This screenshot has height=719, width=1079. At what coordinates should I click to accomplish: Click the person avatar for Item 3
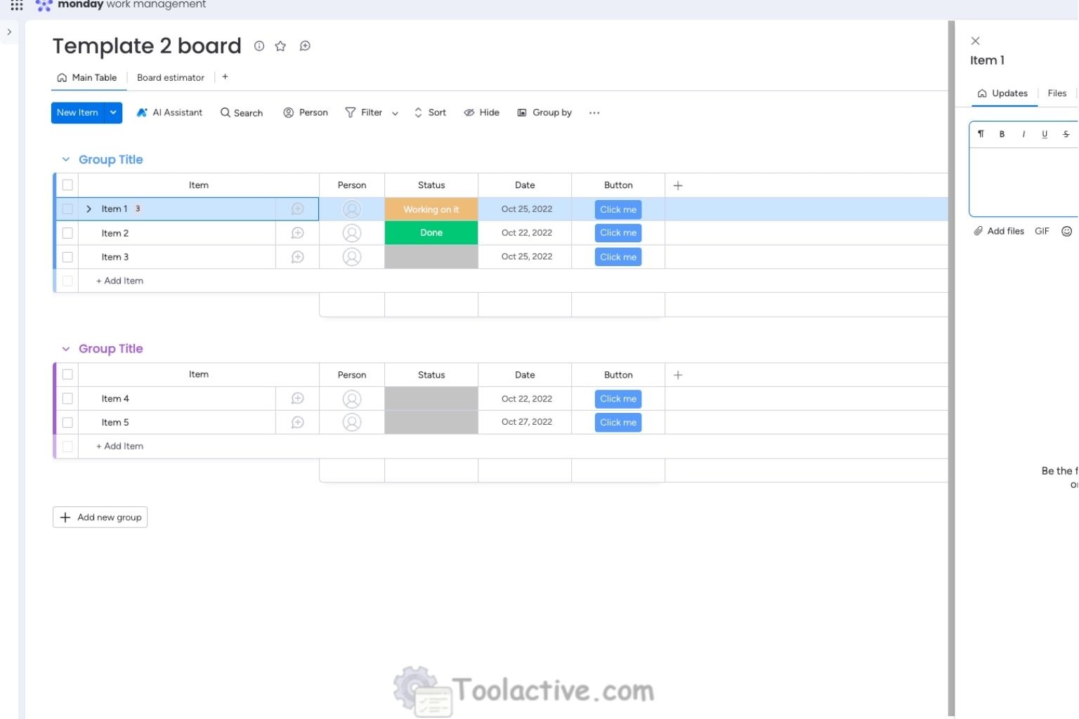click(x=352, y=257)
